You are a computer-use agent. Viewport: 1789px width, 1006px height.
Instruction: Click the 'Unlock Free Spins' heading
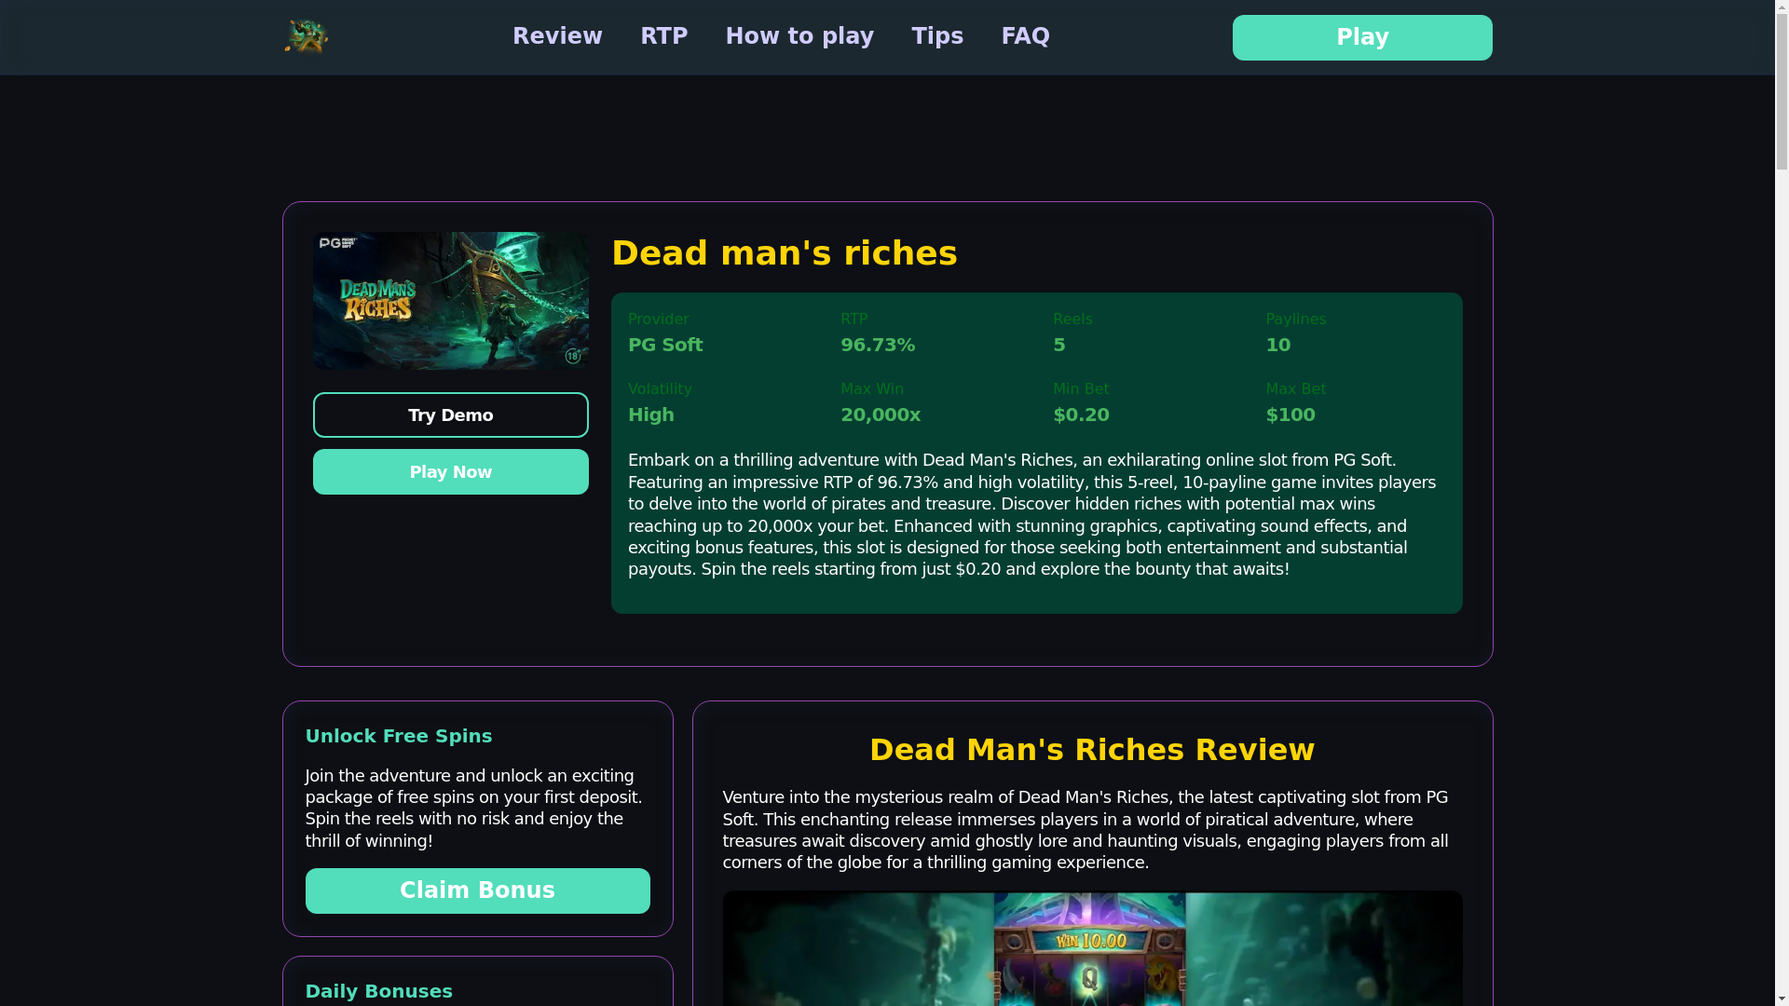pos(399,736)
